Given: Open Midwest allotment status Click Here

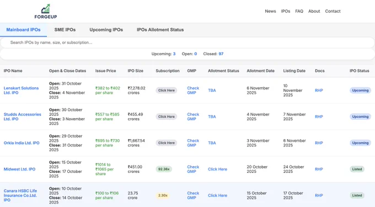Looking at the screenshot, I should [217, 169].
